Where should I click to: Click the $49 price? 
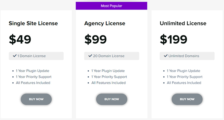pyautogui.click(x=20, y=40)
